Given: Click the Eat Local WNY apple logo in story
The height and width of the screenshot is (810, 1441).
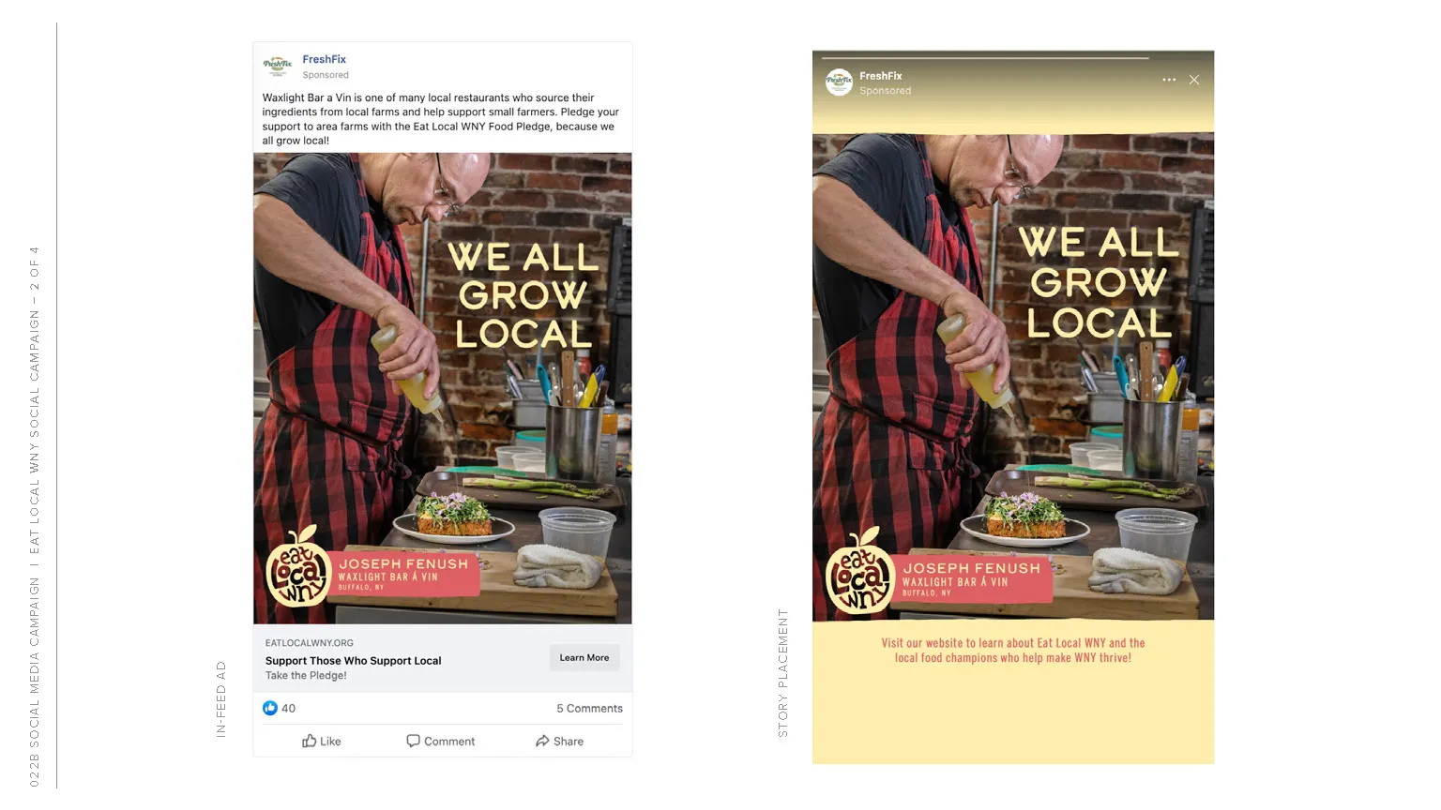Looking at the screenshot, I should pos(859,572).
